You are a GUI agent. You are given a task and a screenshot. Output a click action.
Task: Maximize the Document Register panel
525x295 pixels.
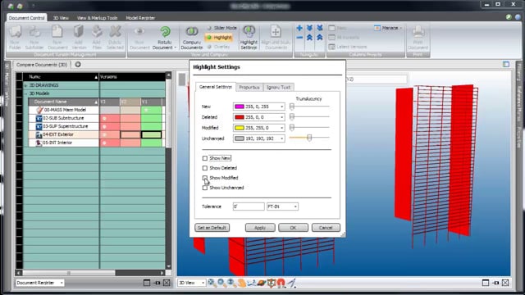click(147, 283)
